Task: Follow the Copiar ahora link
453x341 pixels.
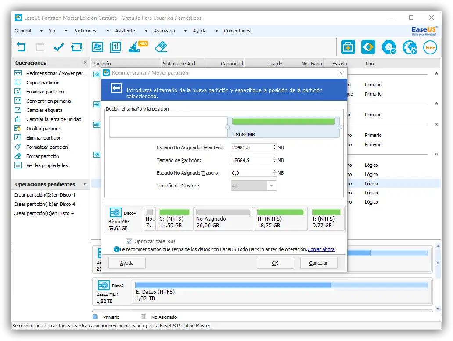Action: tap(321, 249)
